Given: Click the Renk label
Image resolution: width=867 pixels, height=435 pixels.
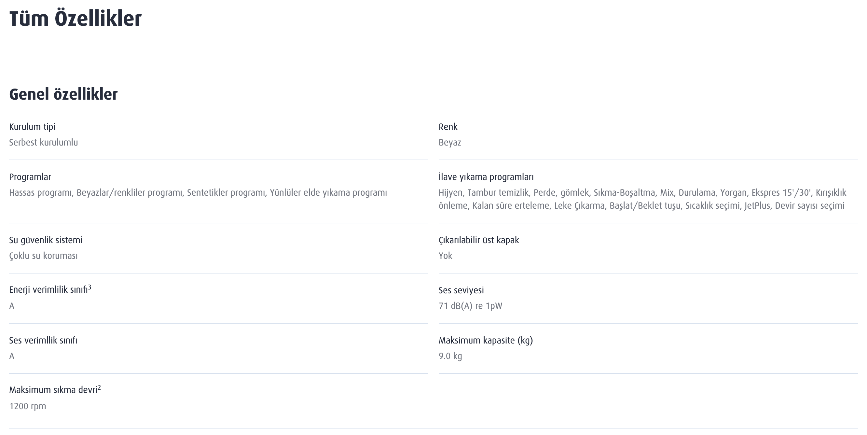Looking at the screenshot, I should (x=448, y=127).
